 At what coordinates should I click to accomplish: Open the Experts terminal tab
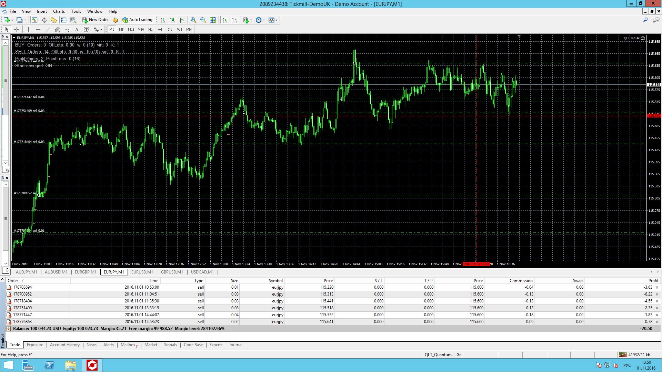[216, 345]
